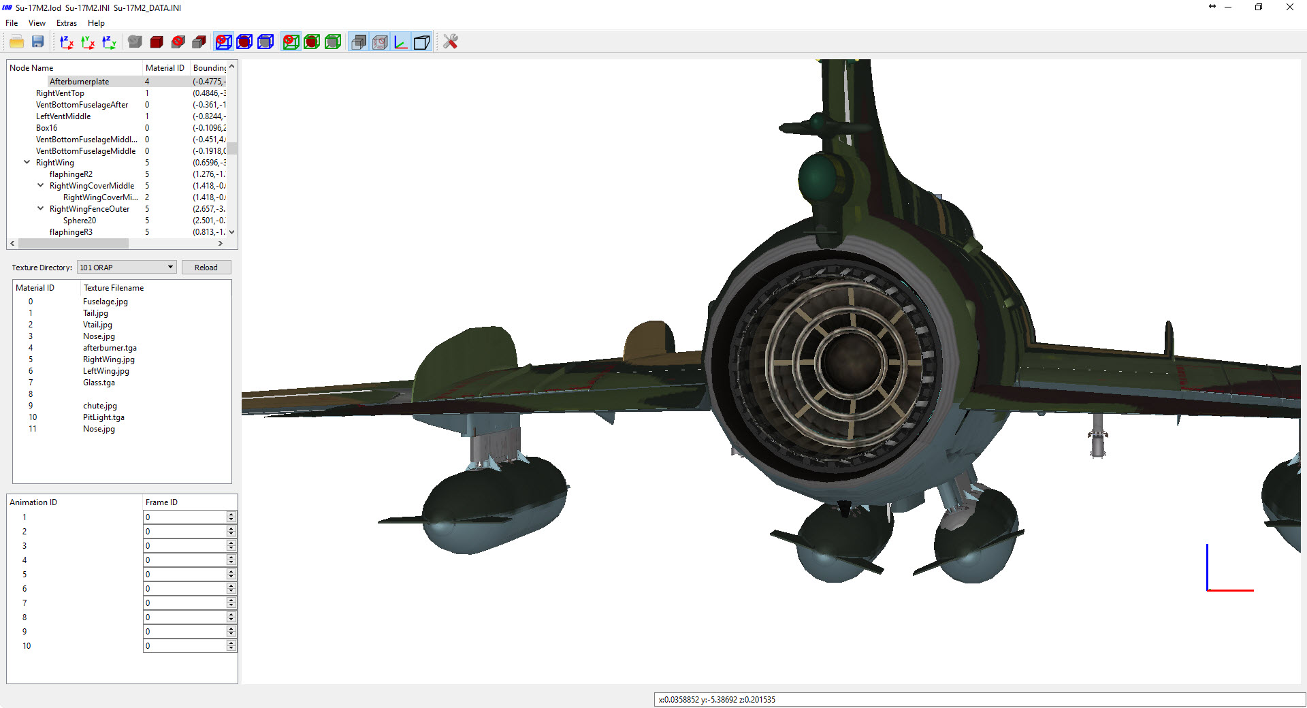Collapse the RightWingFenceOuter tree node
1307x708 pixels.
40,209
